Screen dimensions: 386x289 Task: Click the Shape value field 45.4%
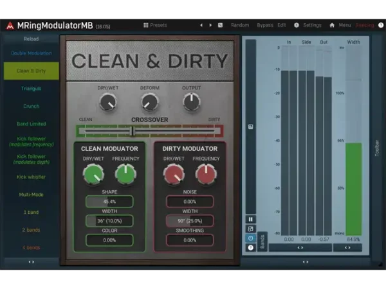point(109,202)
